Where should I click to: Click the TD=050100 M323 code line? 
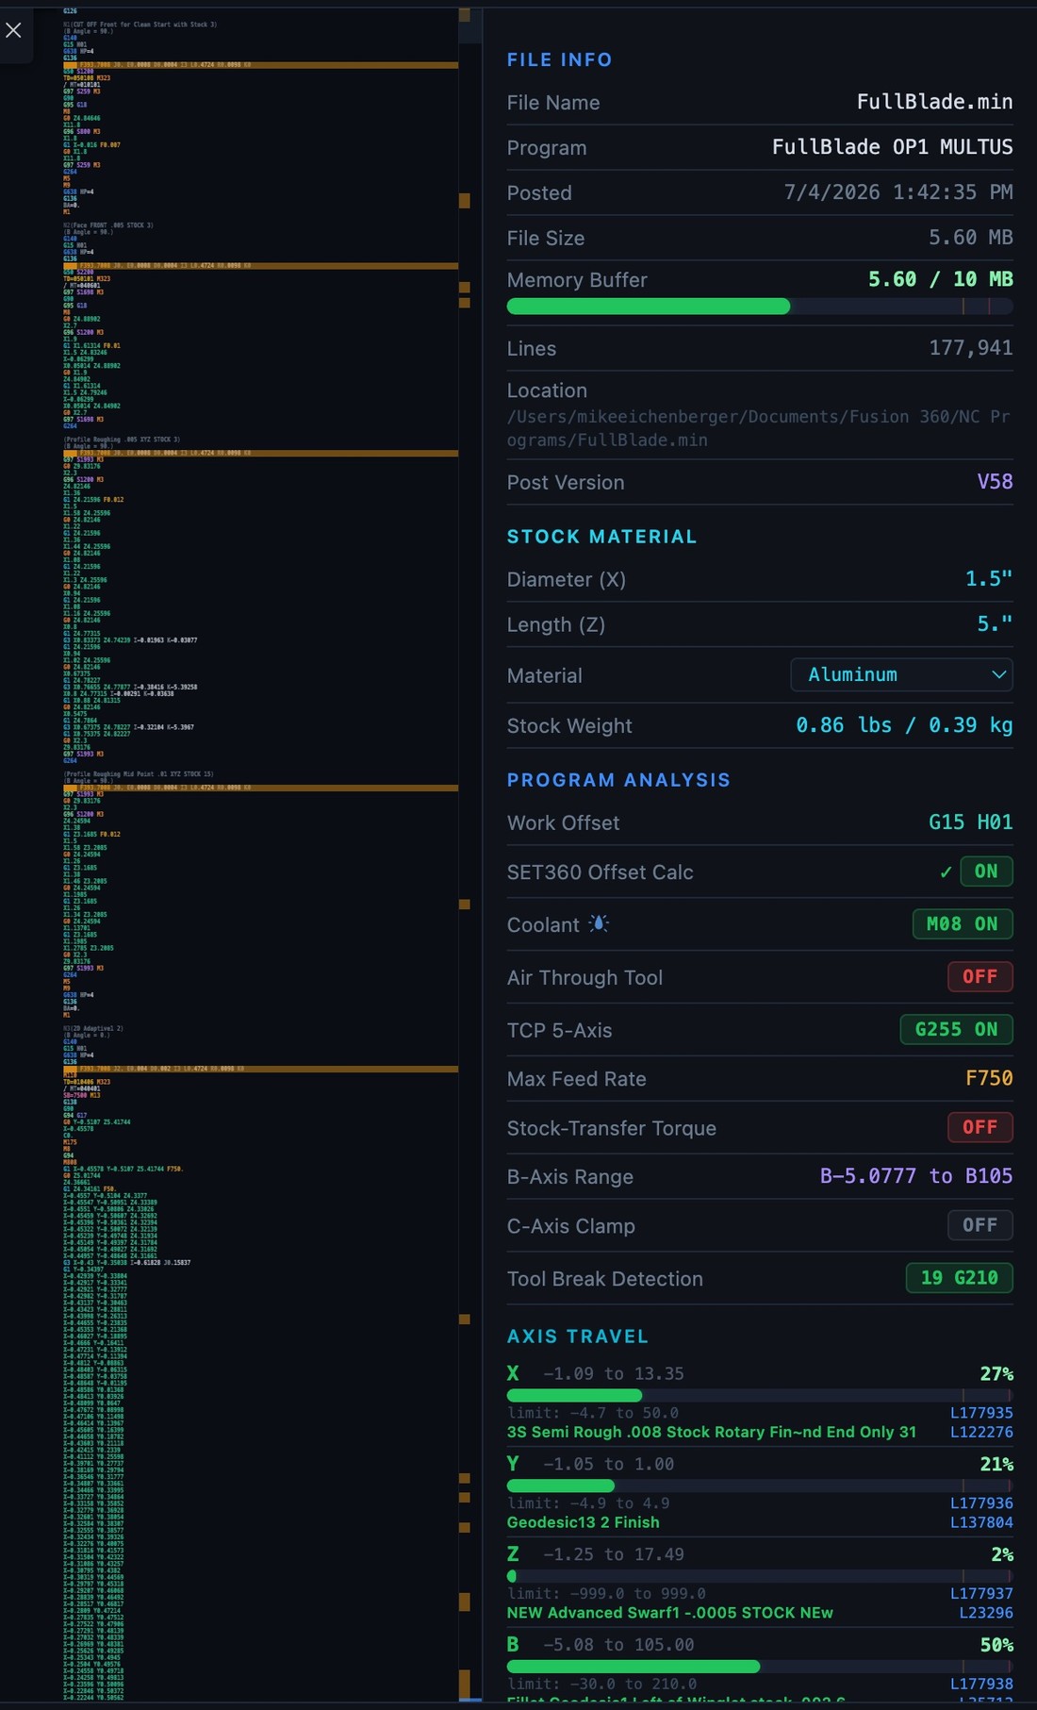tap(87, 78)
